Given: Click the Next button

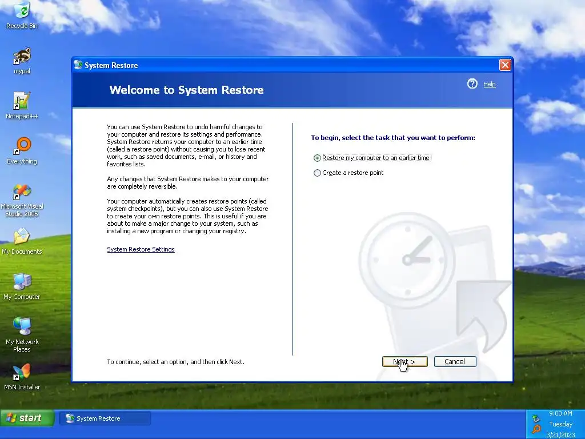Looking at the screenshot, I should click(x=405, y=361).
